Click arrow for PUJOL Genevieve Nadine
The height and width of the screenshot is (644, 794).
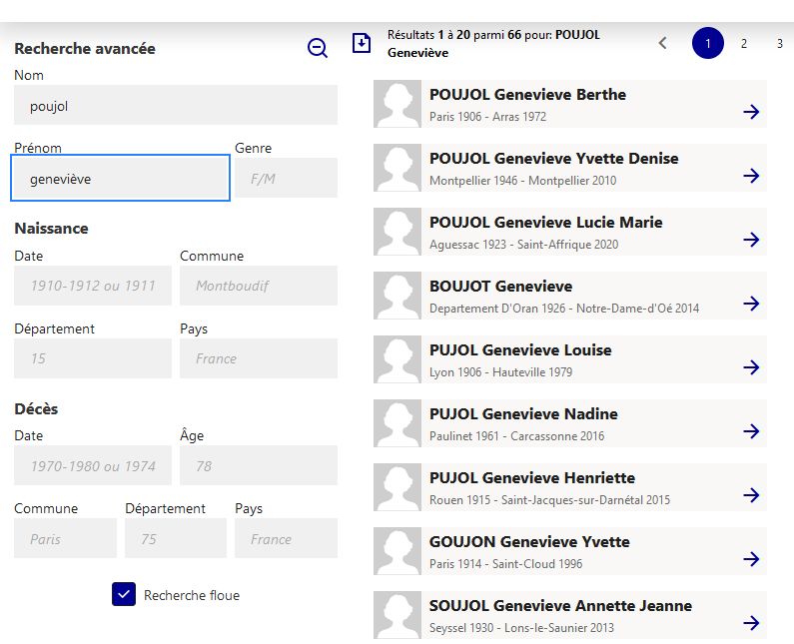coord(751,431)
